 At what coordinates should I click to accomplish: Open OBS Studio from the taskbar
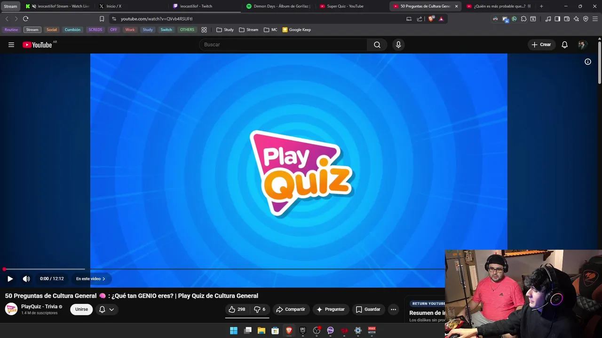317,330
